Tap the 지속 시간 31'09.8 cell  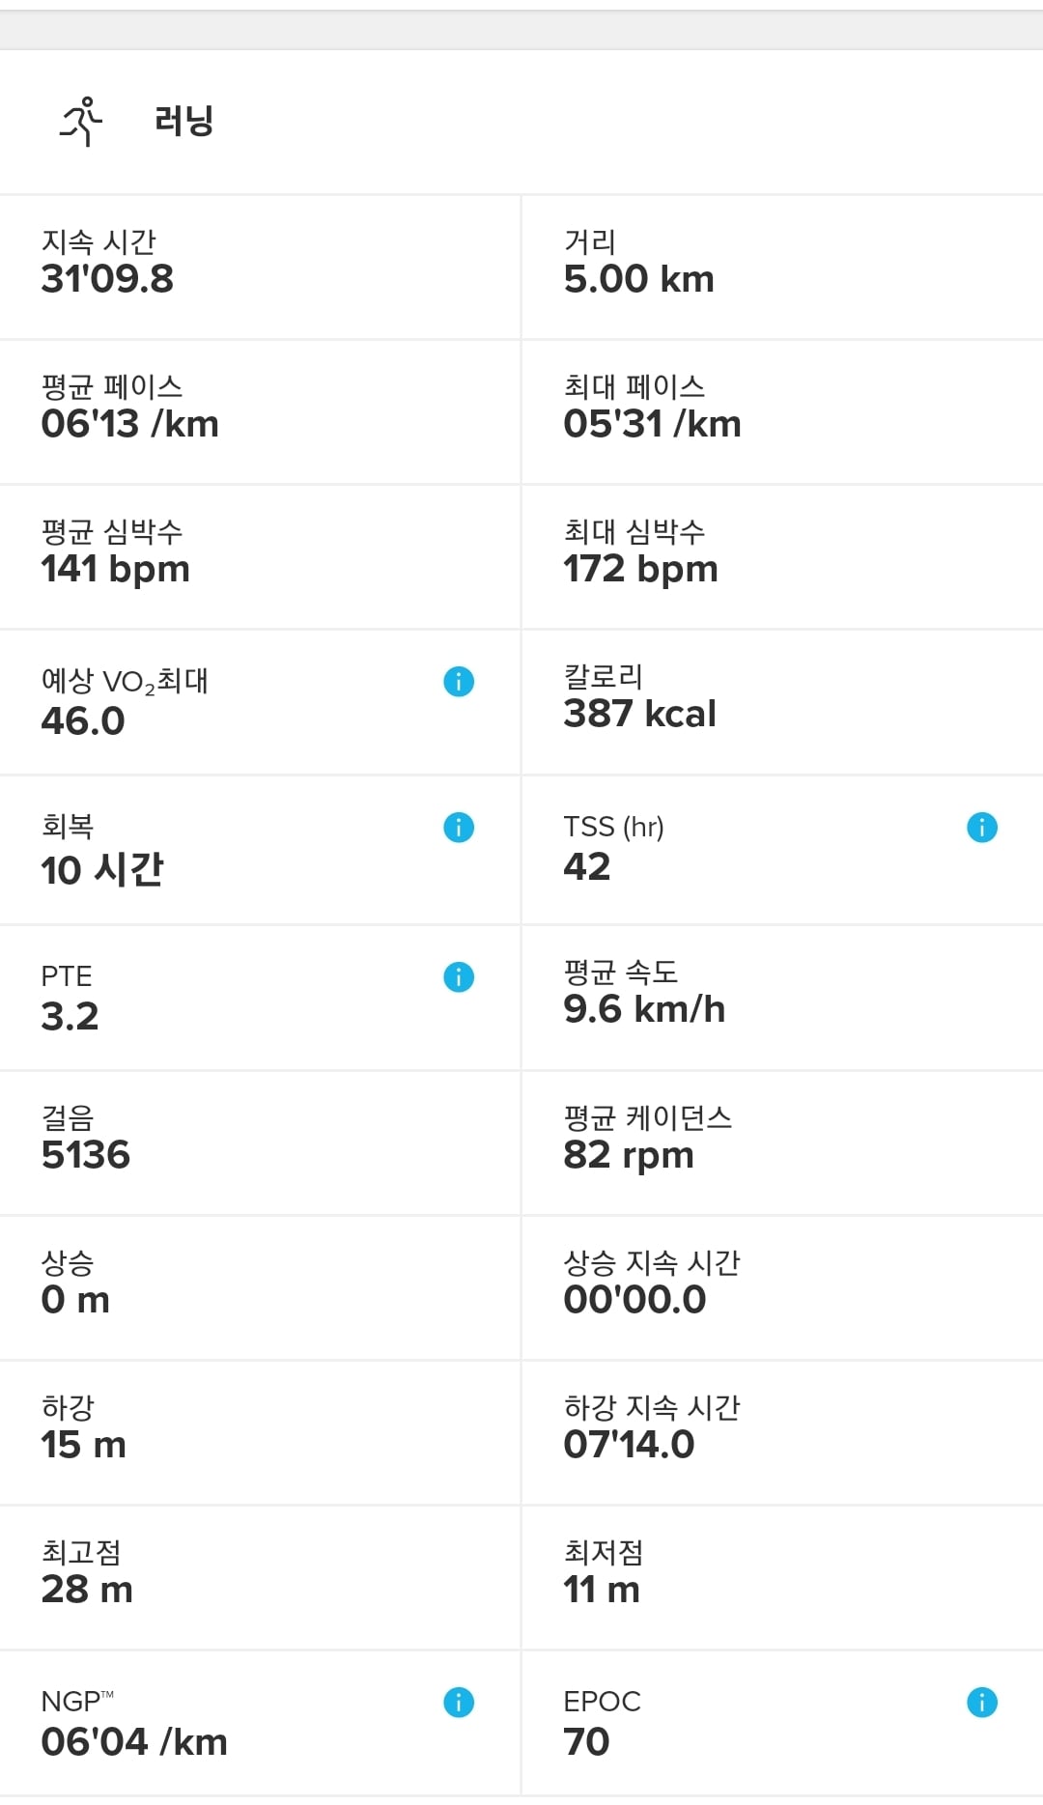click(260, 268)
